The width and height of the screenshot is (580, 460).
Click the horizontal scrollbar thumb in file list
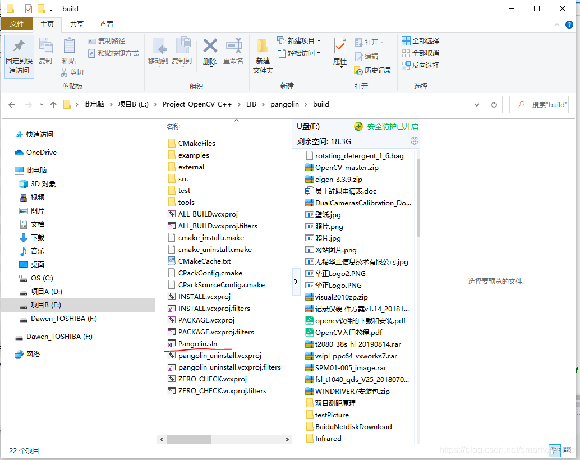pyautogui.click(x=188, y=439)
